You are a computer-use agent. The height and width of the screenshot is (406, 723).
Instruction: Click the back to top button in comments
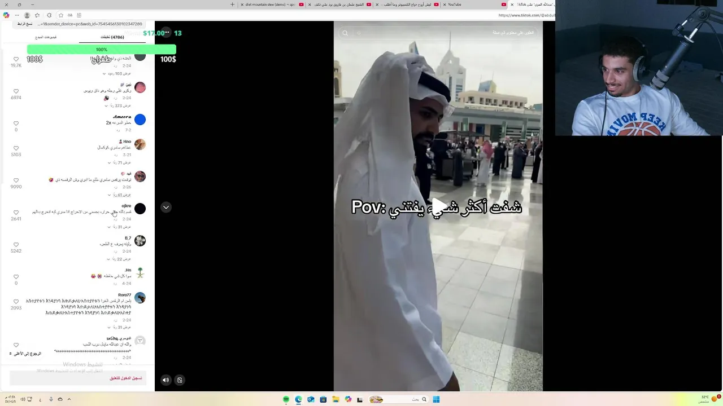(x=25, y=354)
